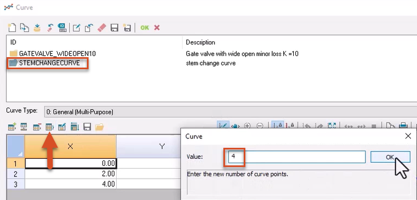Click the open folder icon above data table

point(100,127)
